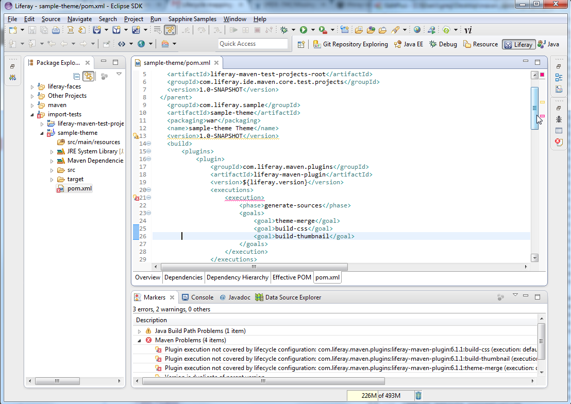The image size is (571, 404).
Task: Click the heap status memory indicator
Action: click(380, 396)
